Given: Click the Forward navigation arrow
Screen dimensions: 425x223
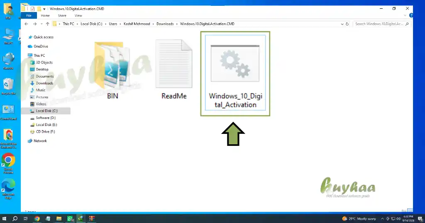Looking at the screenshot, I should coord(35,24).
